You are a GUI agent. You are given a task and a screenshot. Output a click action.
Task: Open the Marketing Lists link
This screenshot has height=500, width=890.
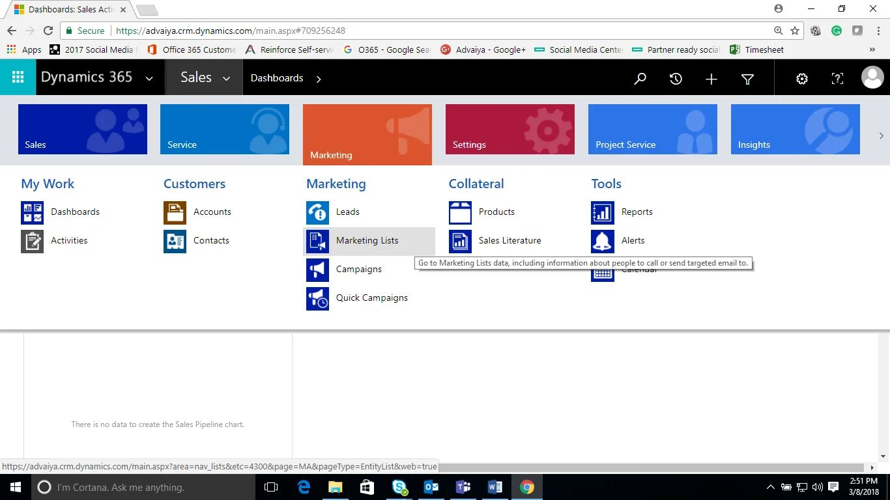[x=367, y=240]
